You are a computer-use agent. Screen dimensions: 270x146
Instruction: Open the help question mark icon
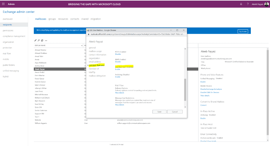(248, 4)
